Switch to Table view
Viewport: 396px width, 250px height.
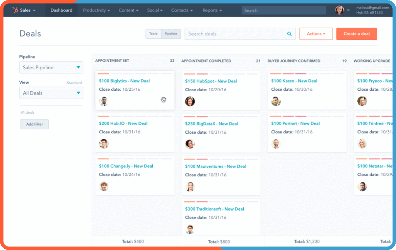point(153,34)
